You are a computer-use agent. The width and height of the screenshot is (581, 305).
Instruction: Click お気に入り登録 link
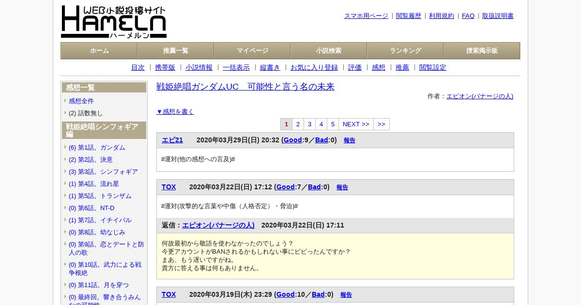(314, 68)
